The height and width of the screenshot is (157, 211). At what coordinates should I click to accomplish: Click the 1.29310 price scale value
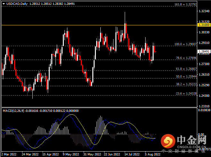[204, 43]
